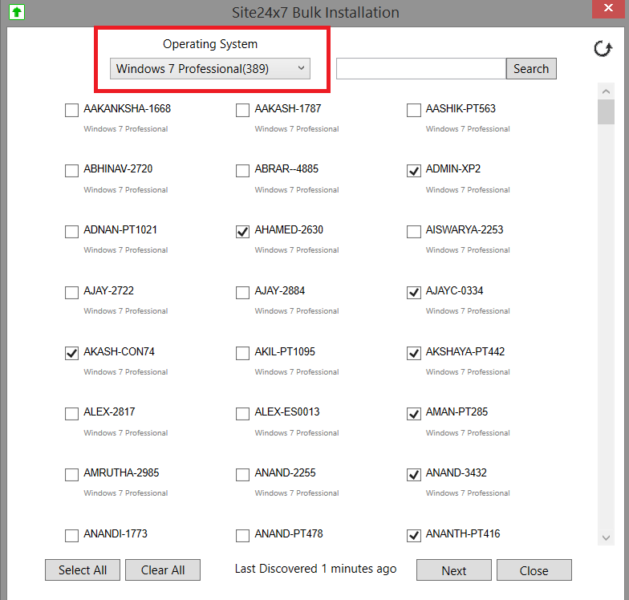Select the ALEX-ES0013 checkbox
Screen dimensions: 629x600
(x=242, y=414)
